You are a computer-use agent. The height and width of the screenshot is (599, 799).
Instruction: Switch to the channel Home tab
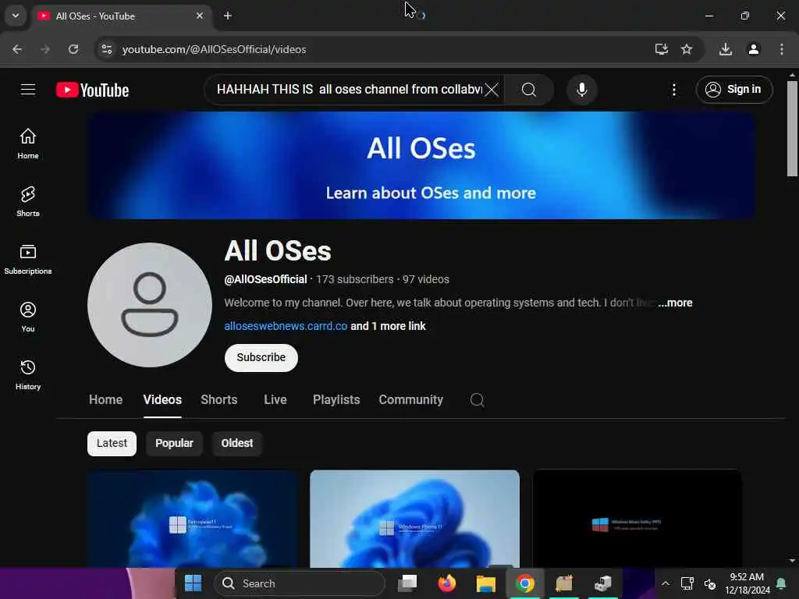click(x=105, y=400)
